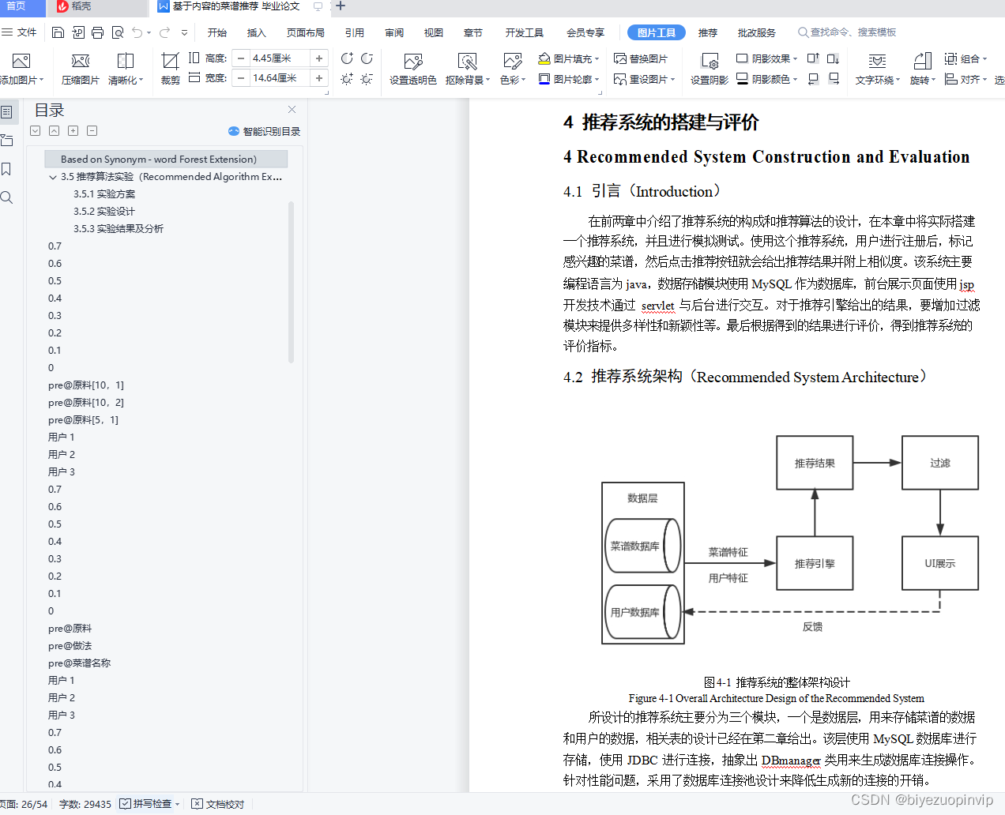The height and width of the screenshot is (815, 1005).
Task: Open Shadow Color (阴影颜色) picker
Action: [766, 79]
